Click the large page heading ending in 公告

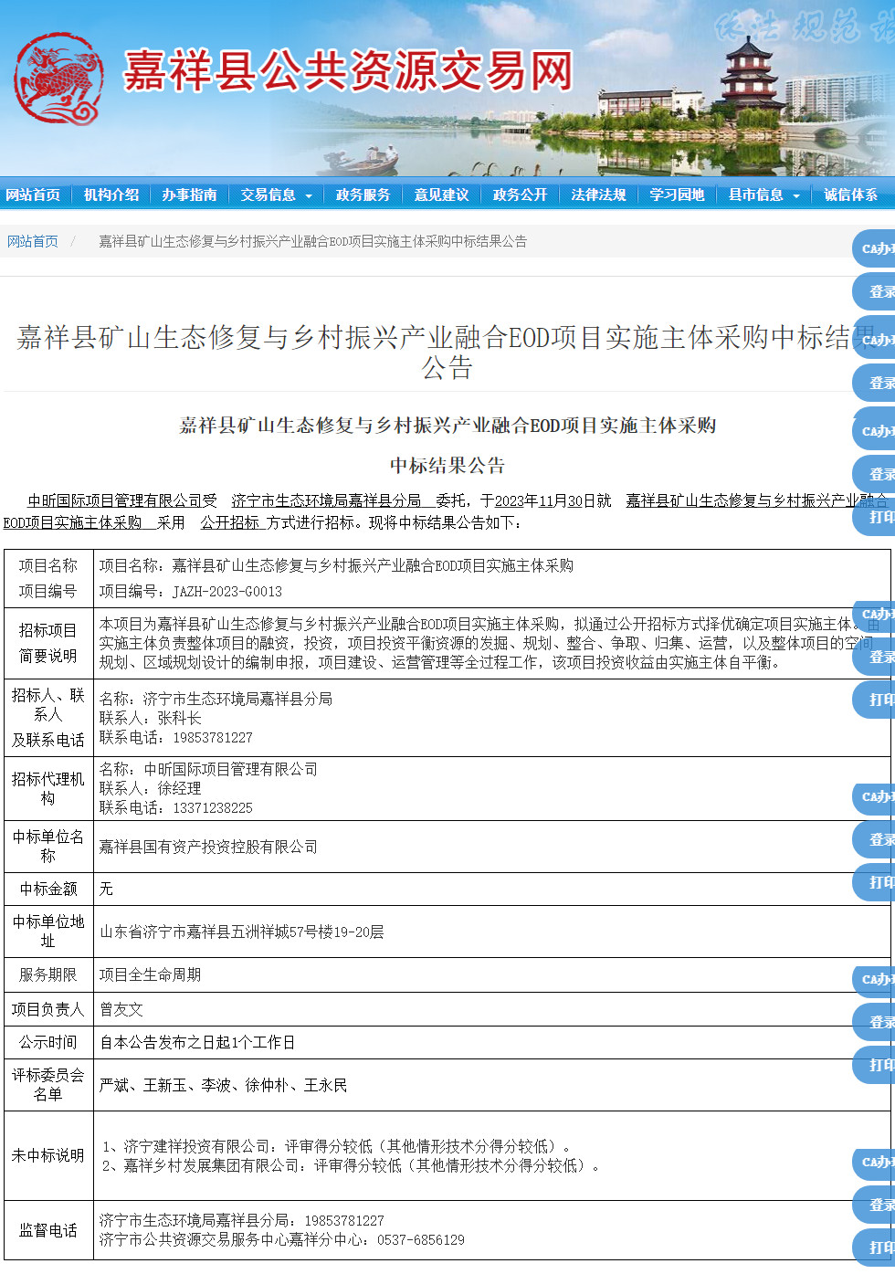pos(447,352)
